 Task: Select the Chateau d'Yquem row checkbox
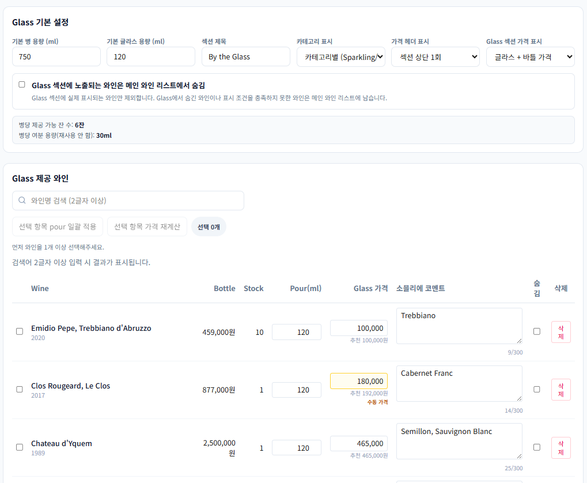click(x=20, y=447)
